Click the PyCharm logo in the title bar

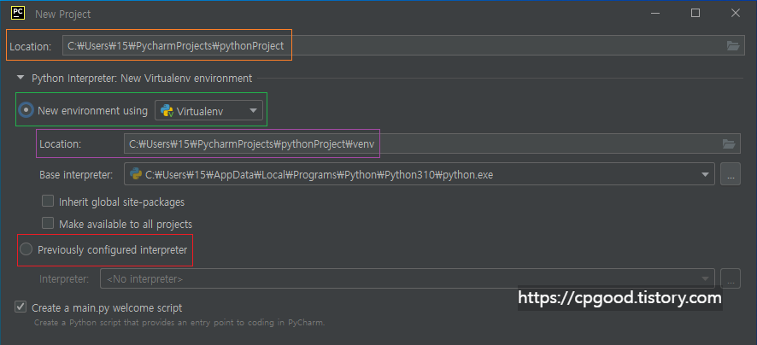click(x=18, y=13)
